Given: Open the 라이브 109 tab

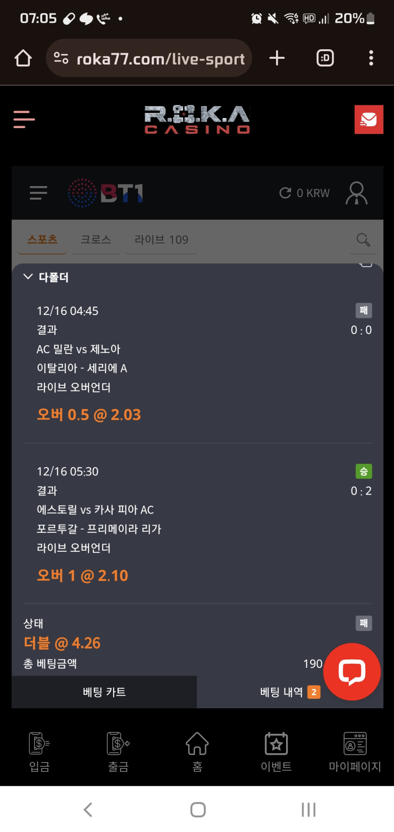Looking at the screenshot, I should click(x=161, y=240).
